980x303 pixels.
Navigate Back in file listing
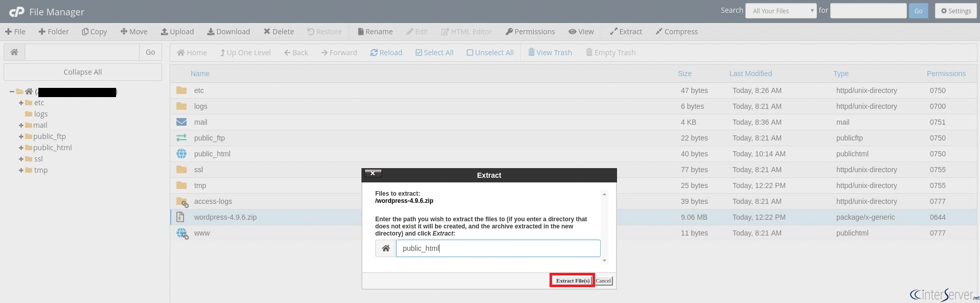pyautogui.click(x=296, y=53)
